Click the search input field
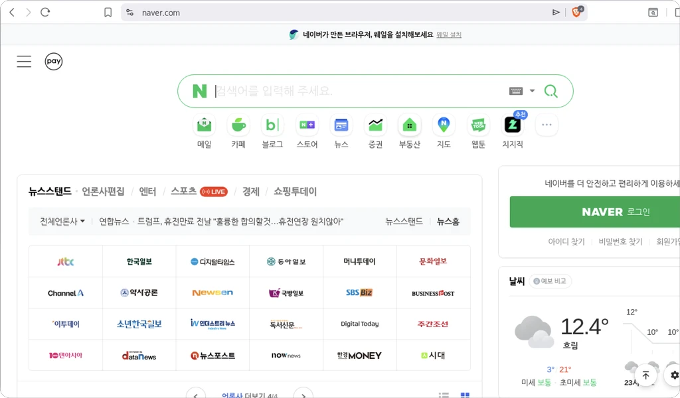 click(x=359, y=92)
